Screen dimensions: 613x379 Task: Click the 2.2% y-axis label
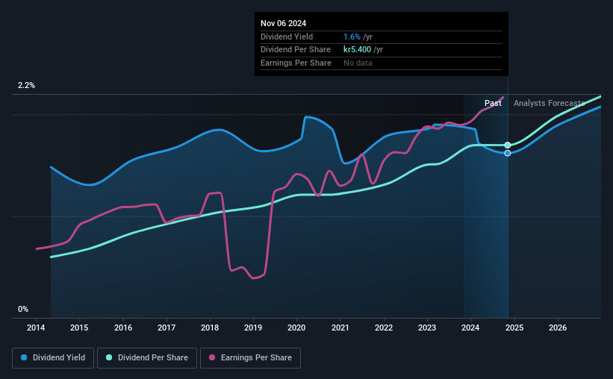coord(26,86)
